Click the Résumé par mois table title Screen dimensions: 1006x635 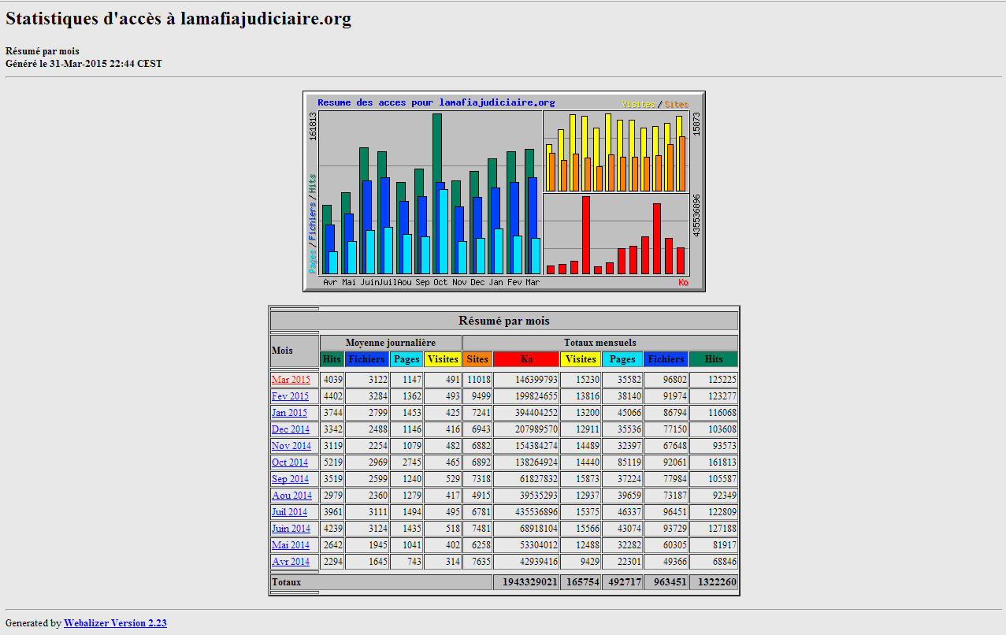[x=504, y=321]
